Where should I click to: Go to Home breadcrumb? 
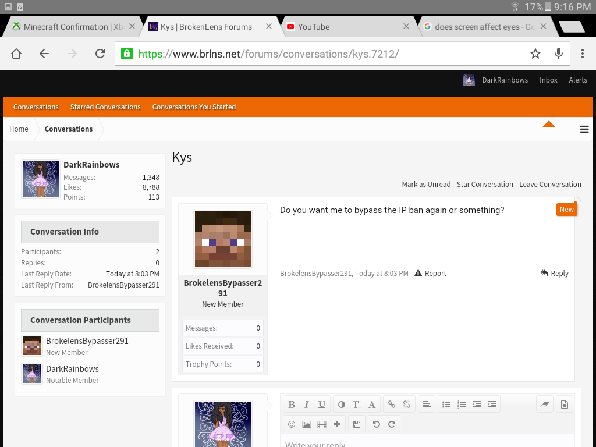(19, 129)
